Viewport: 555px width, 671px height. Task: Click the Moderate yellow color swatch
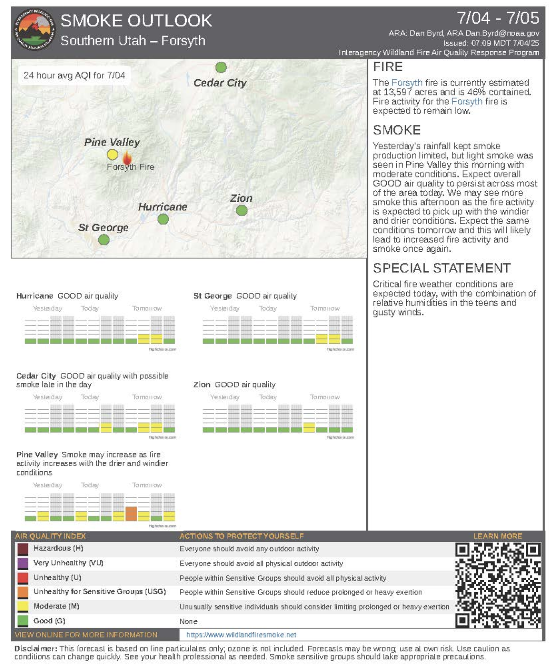point(22,607)
